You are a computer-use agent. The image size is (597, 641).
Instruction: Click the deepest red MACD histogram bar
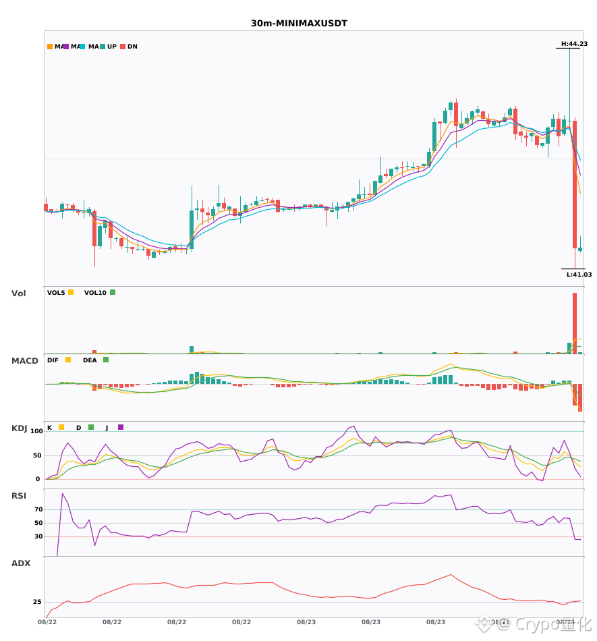(x=580, y=398)
